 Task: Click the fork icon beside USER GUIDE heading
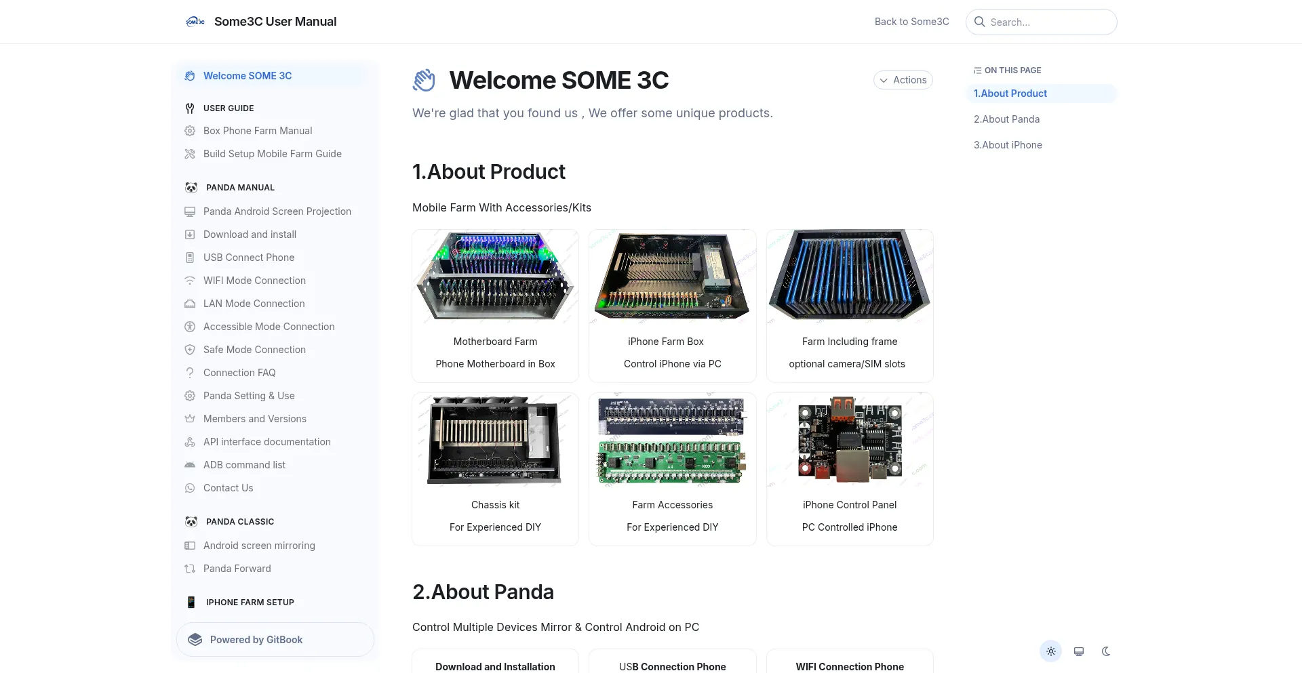(190, 108)
